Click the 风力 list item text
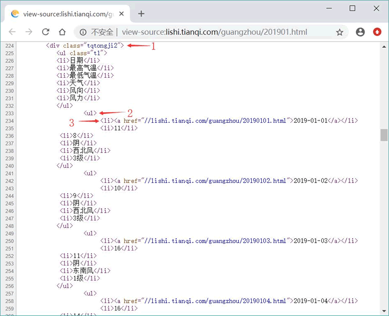This screenshot has width=389, height=316. pos(77,98)
